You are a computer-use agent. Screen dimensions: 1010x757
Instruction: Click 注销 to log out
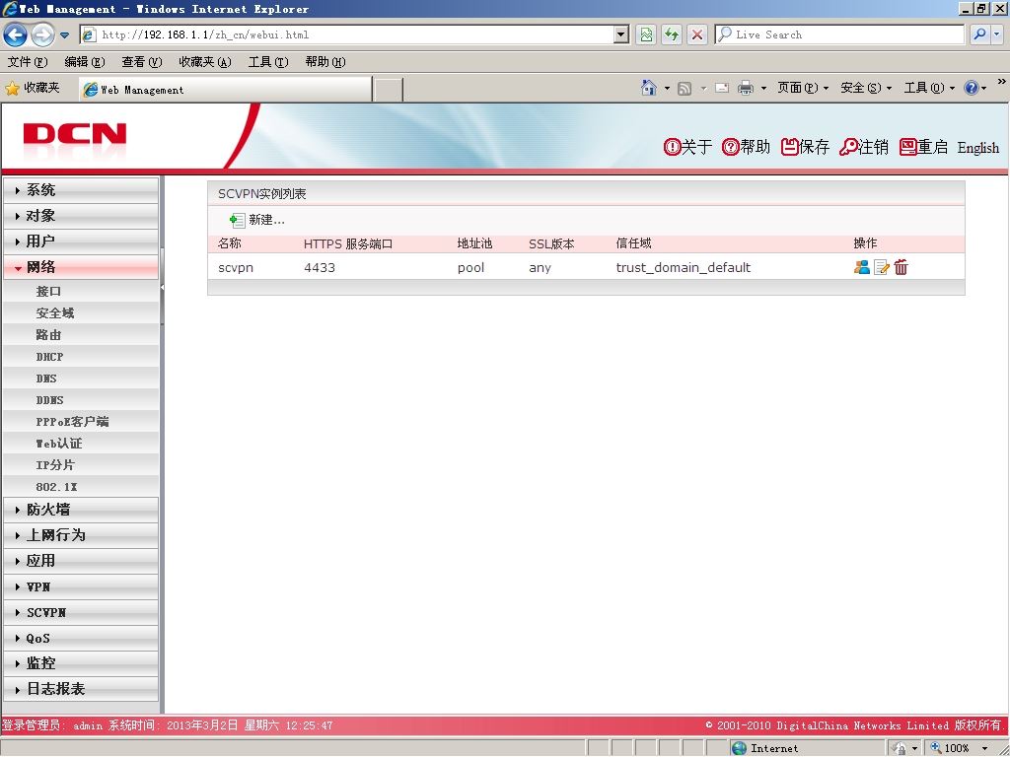[864, 148]
